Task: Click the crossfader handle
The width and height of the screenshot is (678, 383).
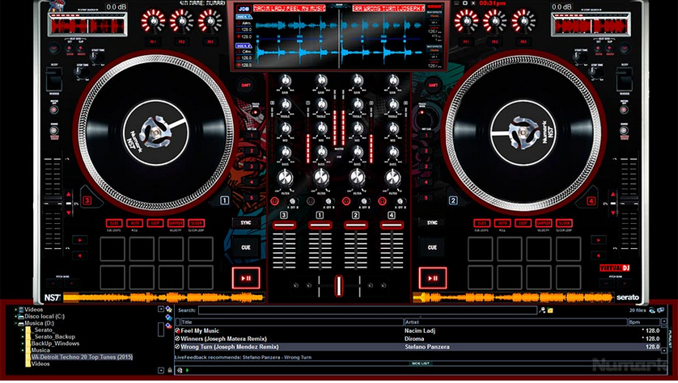Action: click(x=339, y=286)
